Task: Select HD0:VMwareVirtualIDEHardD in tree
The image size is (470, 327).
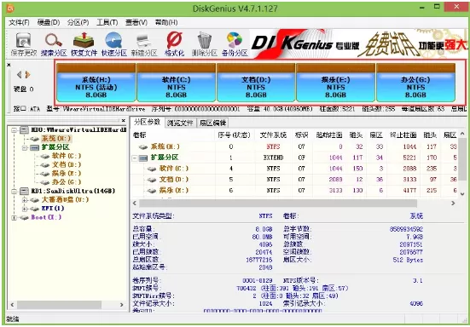Action: (x=78, y=129)
